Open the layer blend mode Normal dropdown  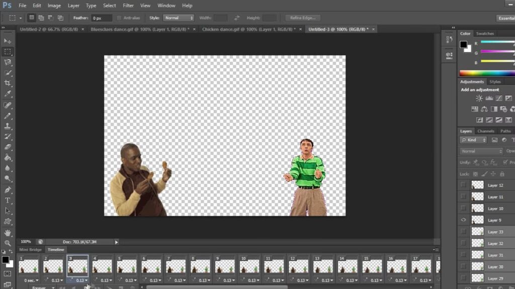[x=481, y=151]
